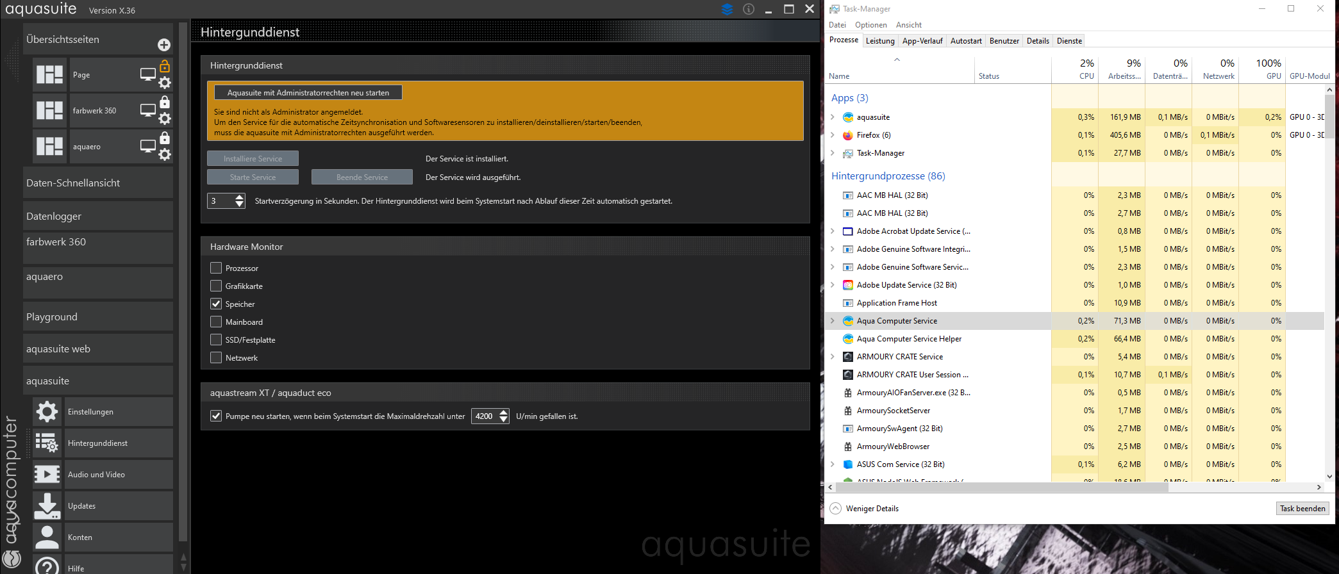Open the Konten user icon
This screenshot has width=1339, height=574.
[47, 537]
